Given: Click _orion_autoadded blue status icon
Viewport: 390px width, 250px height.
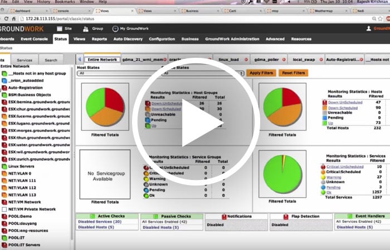Looking at the screenshot, I should pos(4,81).
